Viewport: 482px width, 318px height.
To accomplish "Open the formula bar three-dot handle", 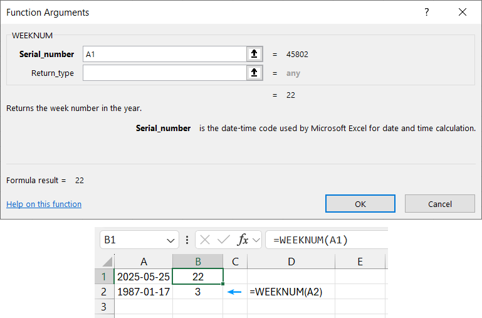I will [187, 240].
